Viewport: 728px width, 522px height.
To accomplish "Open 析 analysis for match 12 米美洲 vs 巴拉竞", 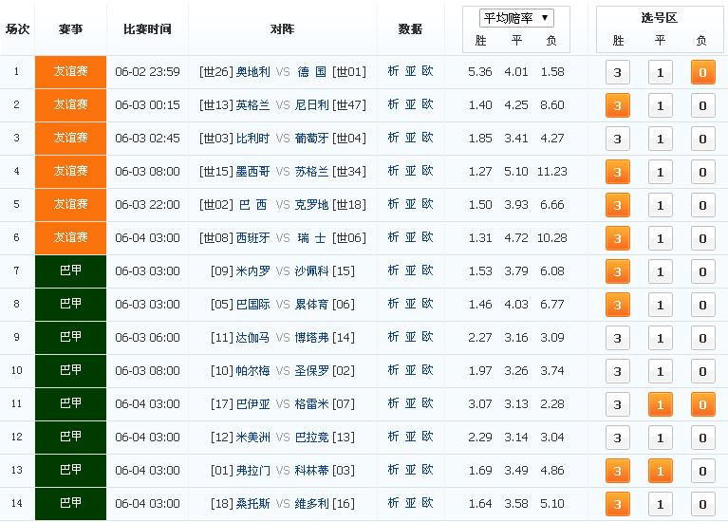I will [x=393, y=437].
